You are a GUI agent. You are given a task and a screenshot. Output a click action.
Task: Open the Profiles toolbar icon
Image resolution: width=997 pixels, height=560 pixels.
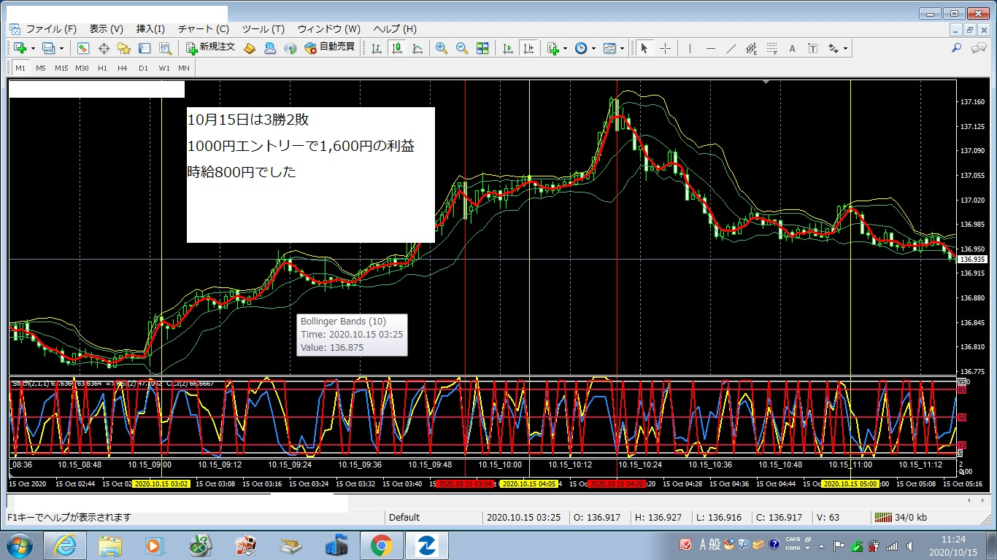click(49, 48)
